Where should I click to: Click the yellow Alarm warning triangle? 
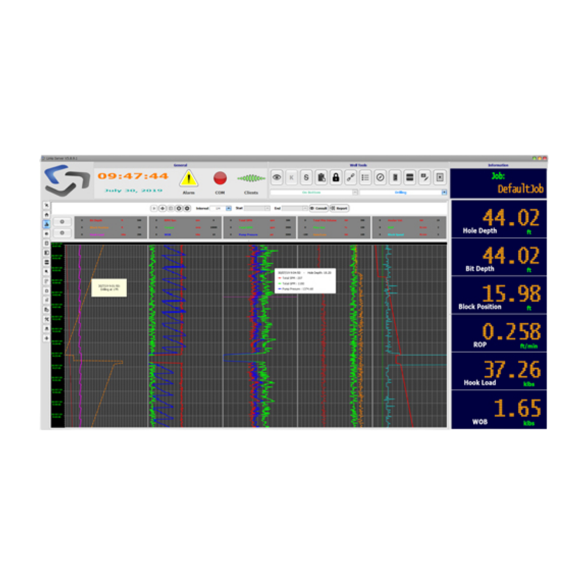click(x=189, y=179)
